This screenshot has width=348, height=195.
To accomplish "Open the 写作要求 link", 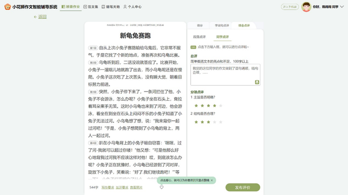I will coord(108,187).
